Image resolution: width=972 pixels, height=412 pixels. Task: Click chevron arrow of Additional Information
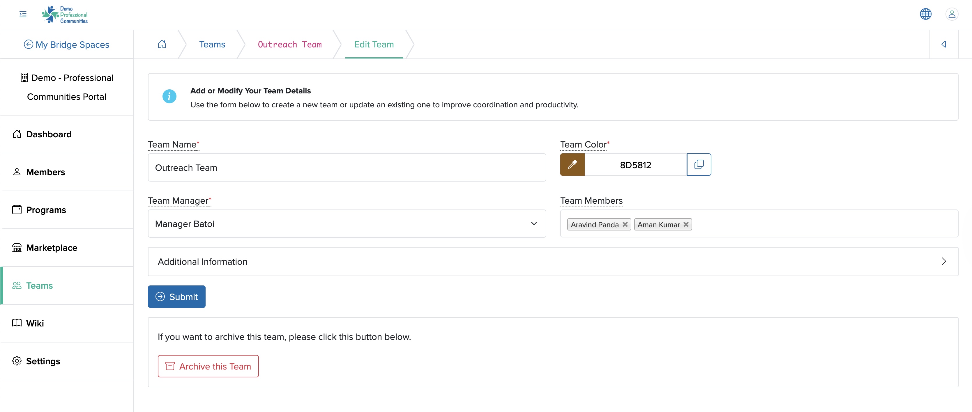pos(944,261)
